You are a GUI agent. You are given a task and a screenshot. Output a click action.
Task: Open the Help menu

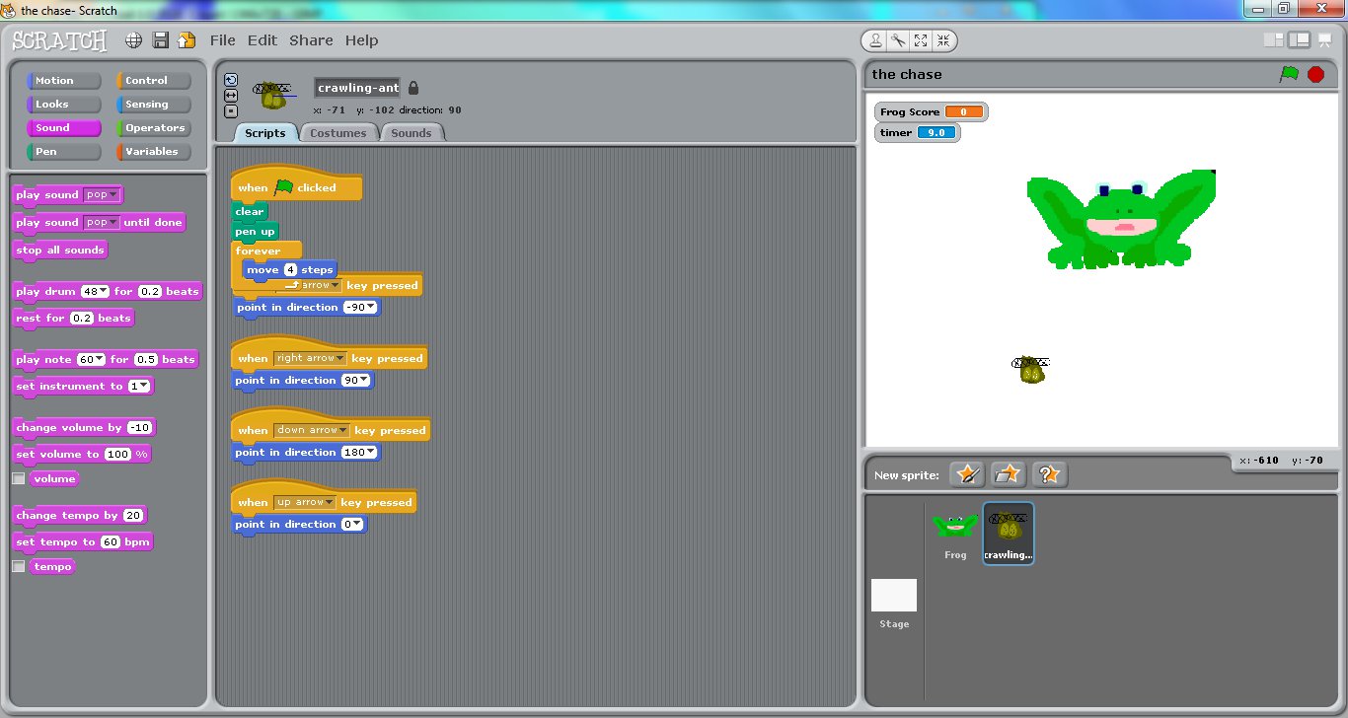pos(362,40)
